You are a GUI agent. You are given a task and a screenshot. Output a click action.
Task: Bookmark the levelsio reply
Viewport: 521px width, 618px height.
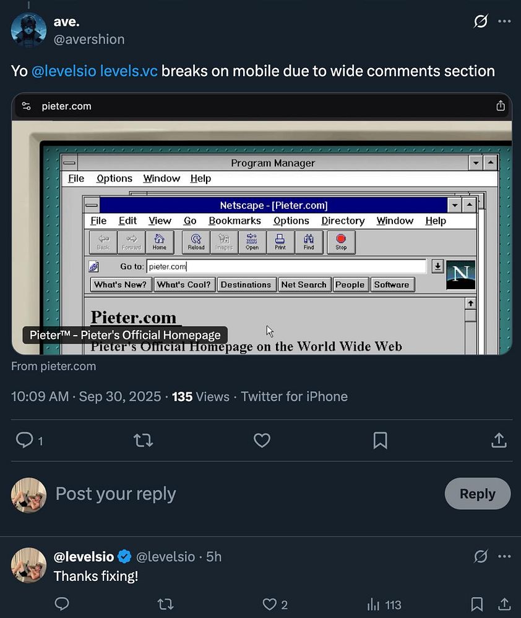tap(476, 604)
